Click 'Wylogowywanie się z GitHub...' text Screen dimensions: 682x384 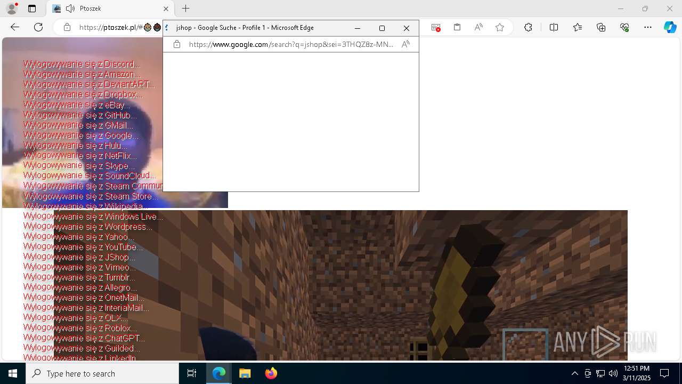[80, 115]
